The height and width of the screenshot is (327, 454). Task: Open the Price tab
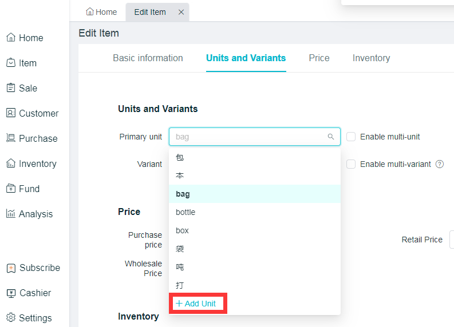coord(319,58)
